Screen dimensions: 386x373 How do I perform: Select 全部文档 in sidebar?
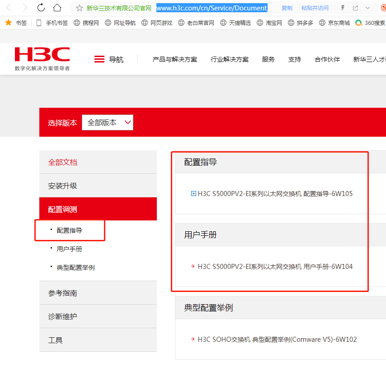tap(98, 162)
